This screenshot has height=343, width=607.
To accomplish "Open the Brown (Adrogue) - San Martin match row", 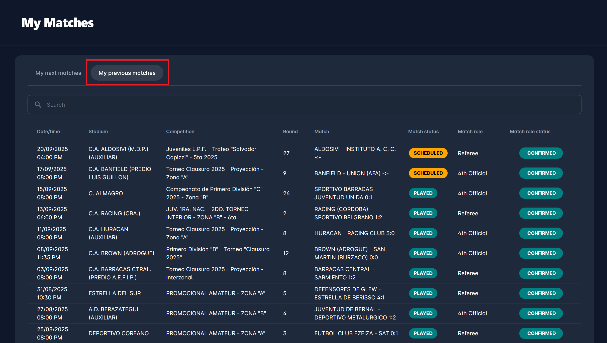I will tap(349, 253).
